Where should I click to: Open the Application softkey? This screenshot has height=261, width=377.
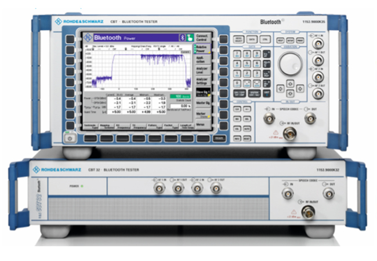[x=202, y=60]
